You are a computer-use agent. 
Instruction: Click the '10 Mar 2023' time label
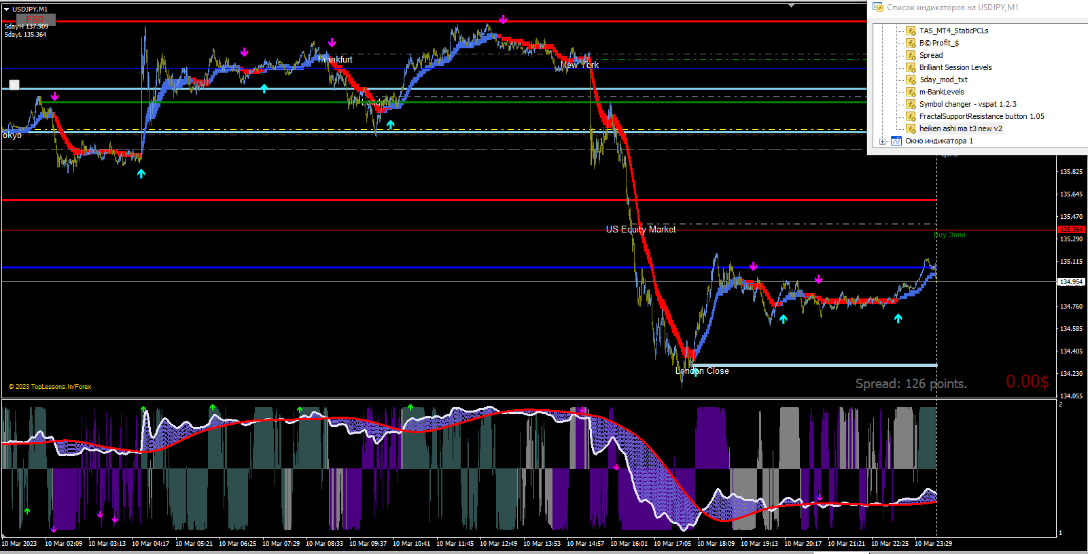[x=19, y=544]
